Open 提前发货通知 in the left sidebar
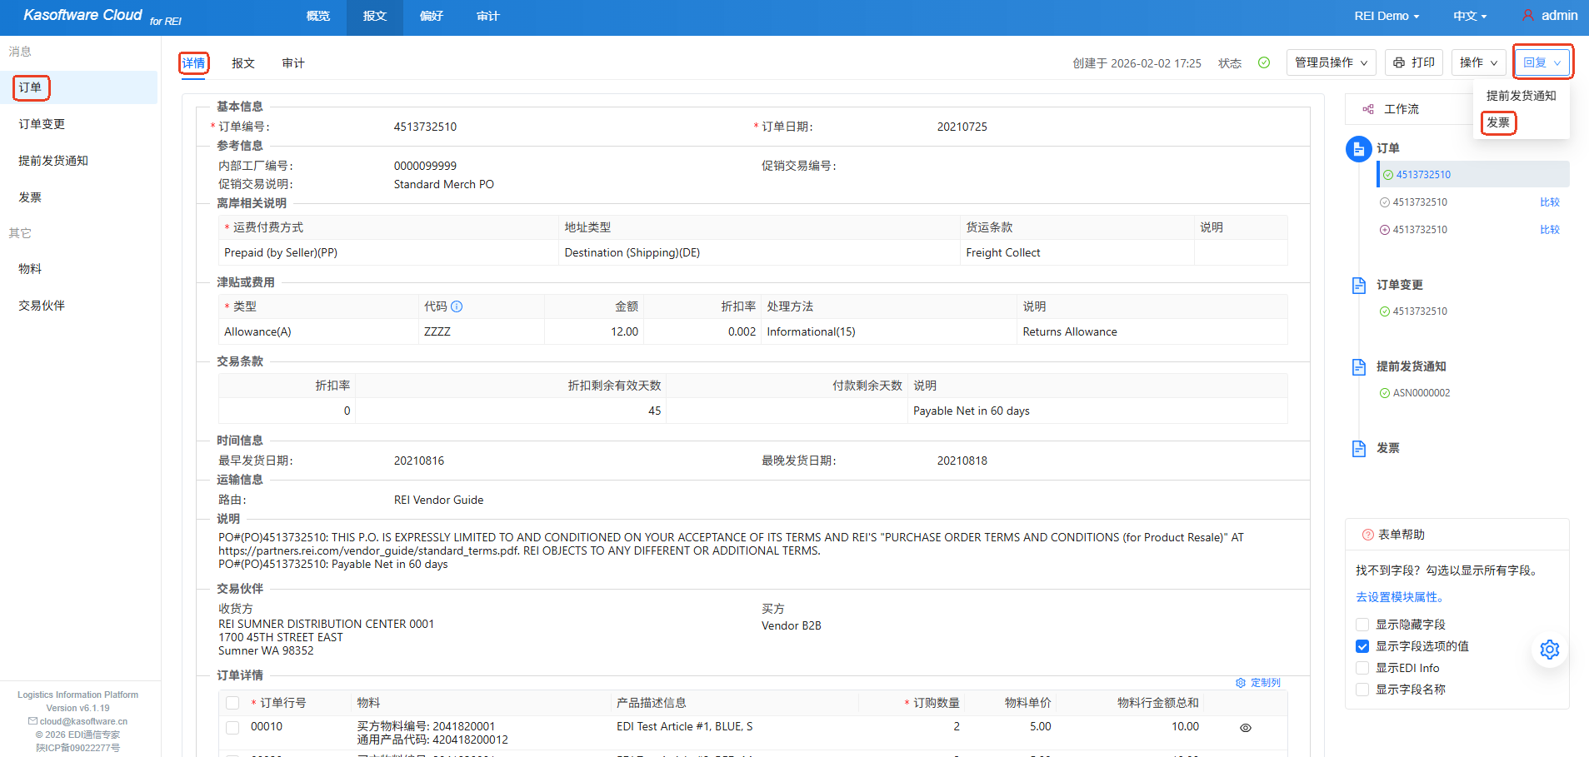This screenshot has height=757, width=1589. [x=53, y=161]
